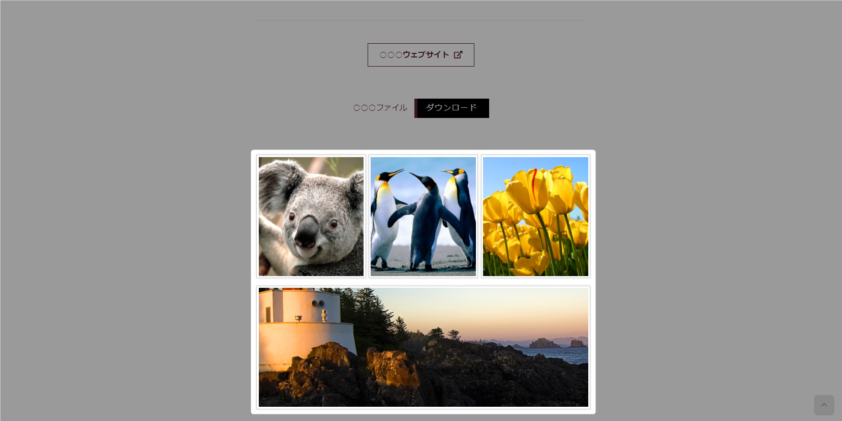Viewport: 842px width, 421px height.
Task: Click the external link icon beside ウェブサイト
Action: point(458,55)
